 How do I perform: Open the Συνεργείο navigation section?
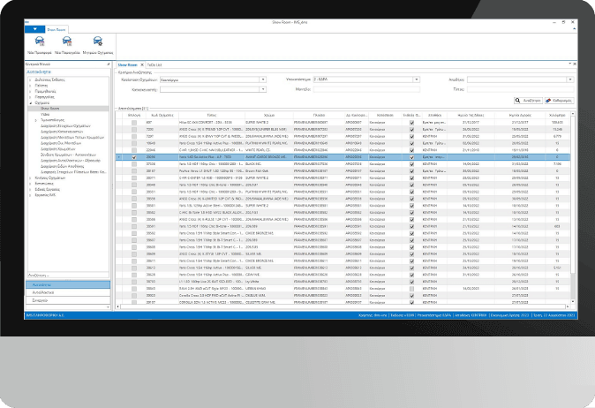coord(68,300)
